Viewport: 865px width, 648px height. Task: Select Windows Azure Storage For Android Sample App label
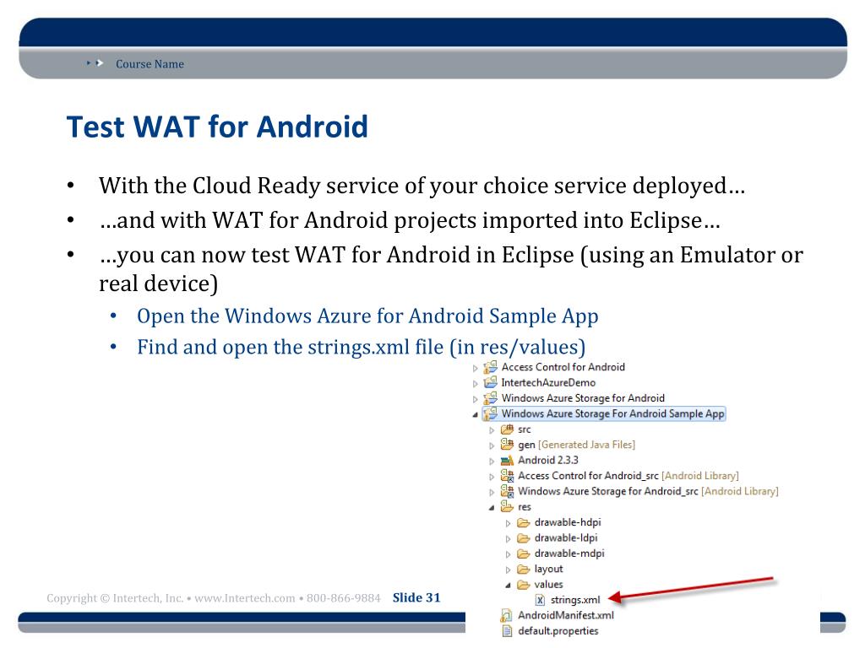612,413
